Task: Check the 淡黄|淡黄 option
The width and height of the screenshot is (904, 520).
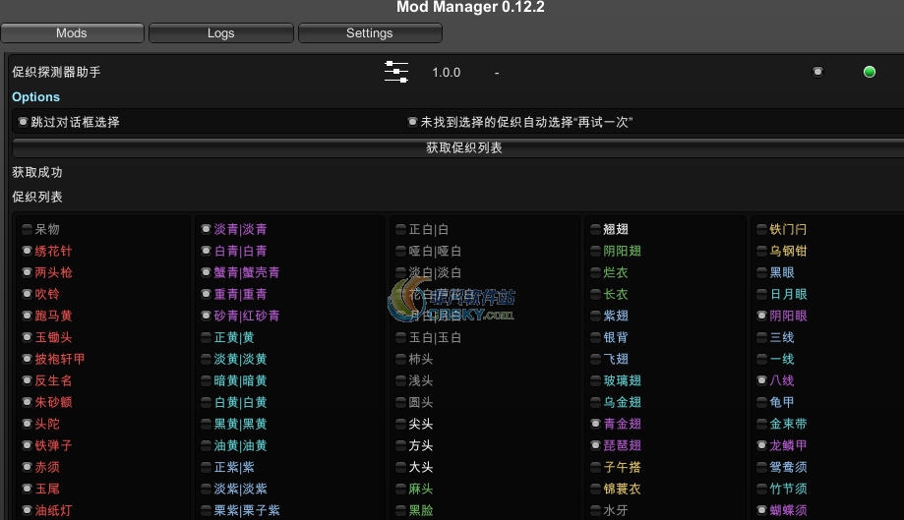Action: pos(206,359)
